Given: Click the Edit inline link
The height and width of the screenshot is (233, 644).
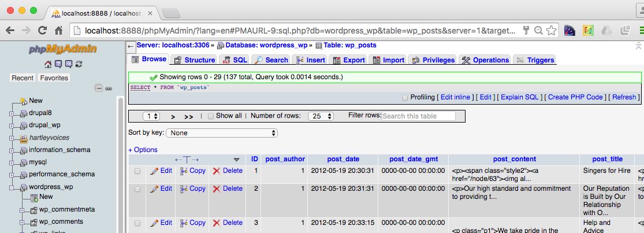Looking at the screenshot, I should click(x=456, y=97).
